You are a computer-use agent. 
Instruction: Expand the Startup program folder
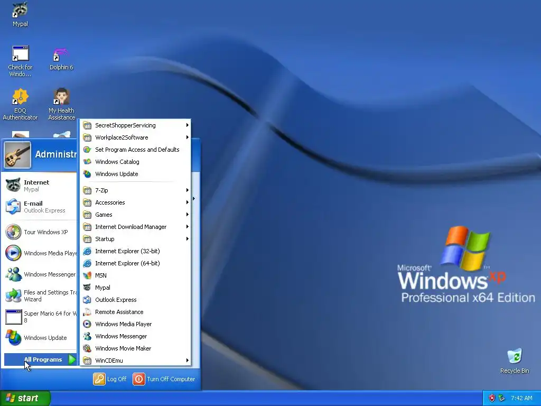[x=136, y=239]
